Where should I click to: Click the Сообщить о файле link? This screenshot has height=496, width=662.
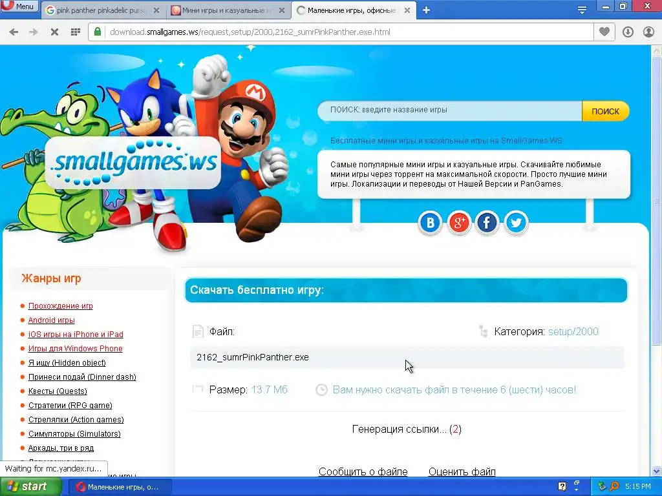tap(363, 471)
